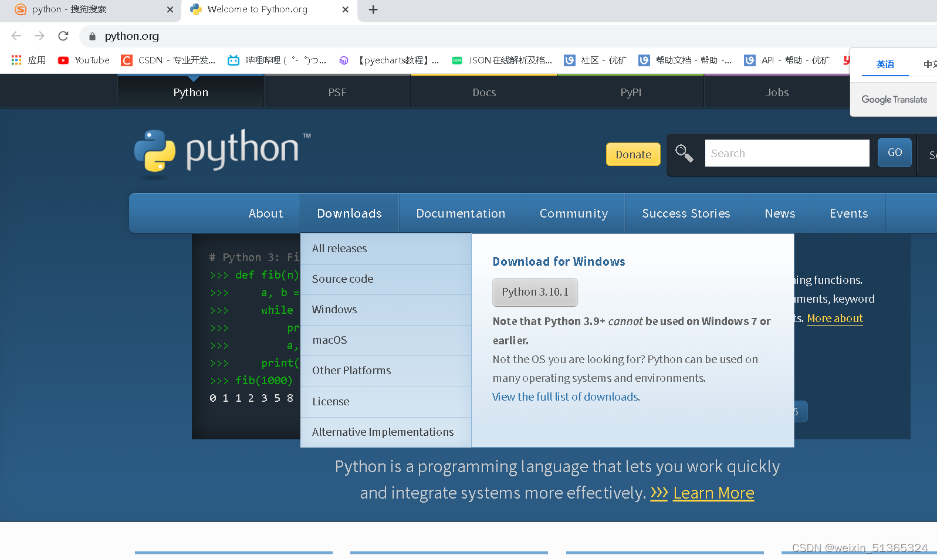The image size is (937, 559).
Task: Open the News menu
Action: (x=780, y=214)
